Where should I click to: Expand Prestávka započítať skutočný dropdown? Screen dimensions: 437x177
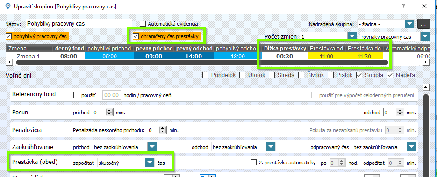150,163
